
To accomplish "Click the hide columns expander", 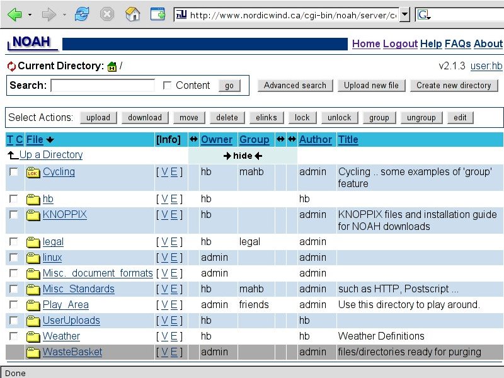I will [x=243, y=156].
